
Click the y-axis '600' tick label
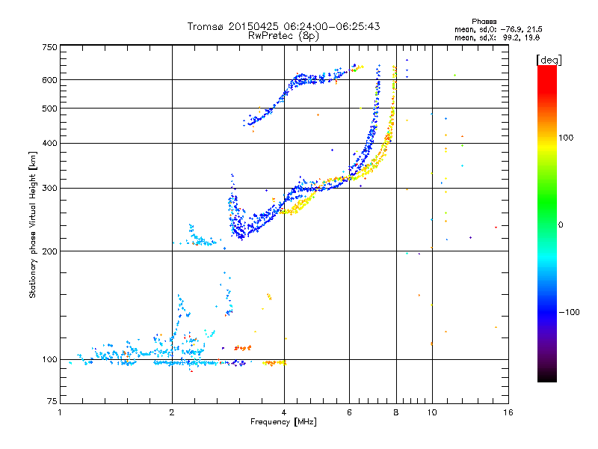click(50, 80)
